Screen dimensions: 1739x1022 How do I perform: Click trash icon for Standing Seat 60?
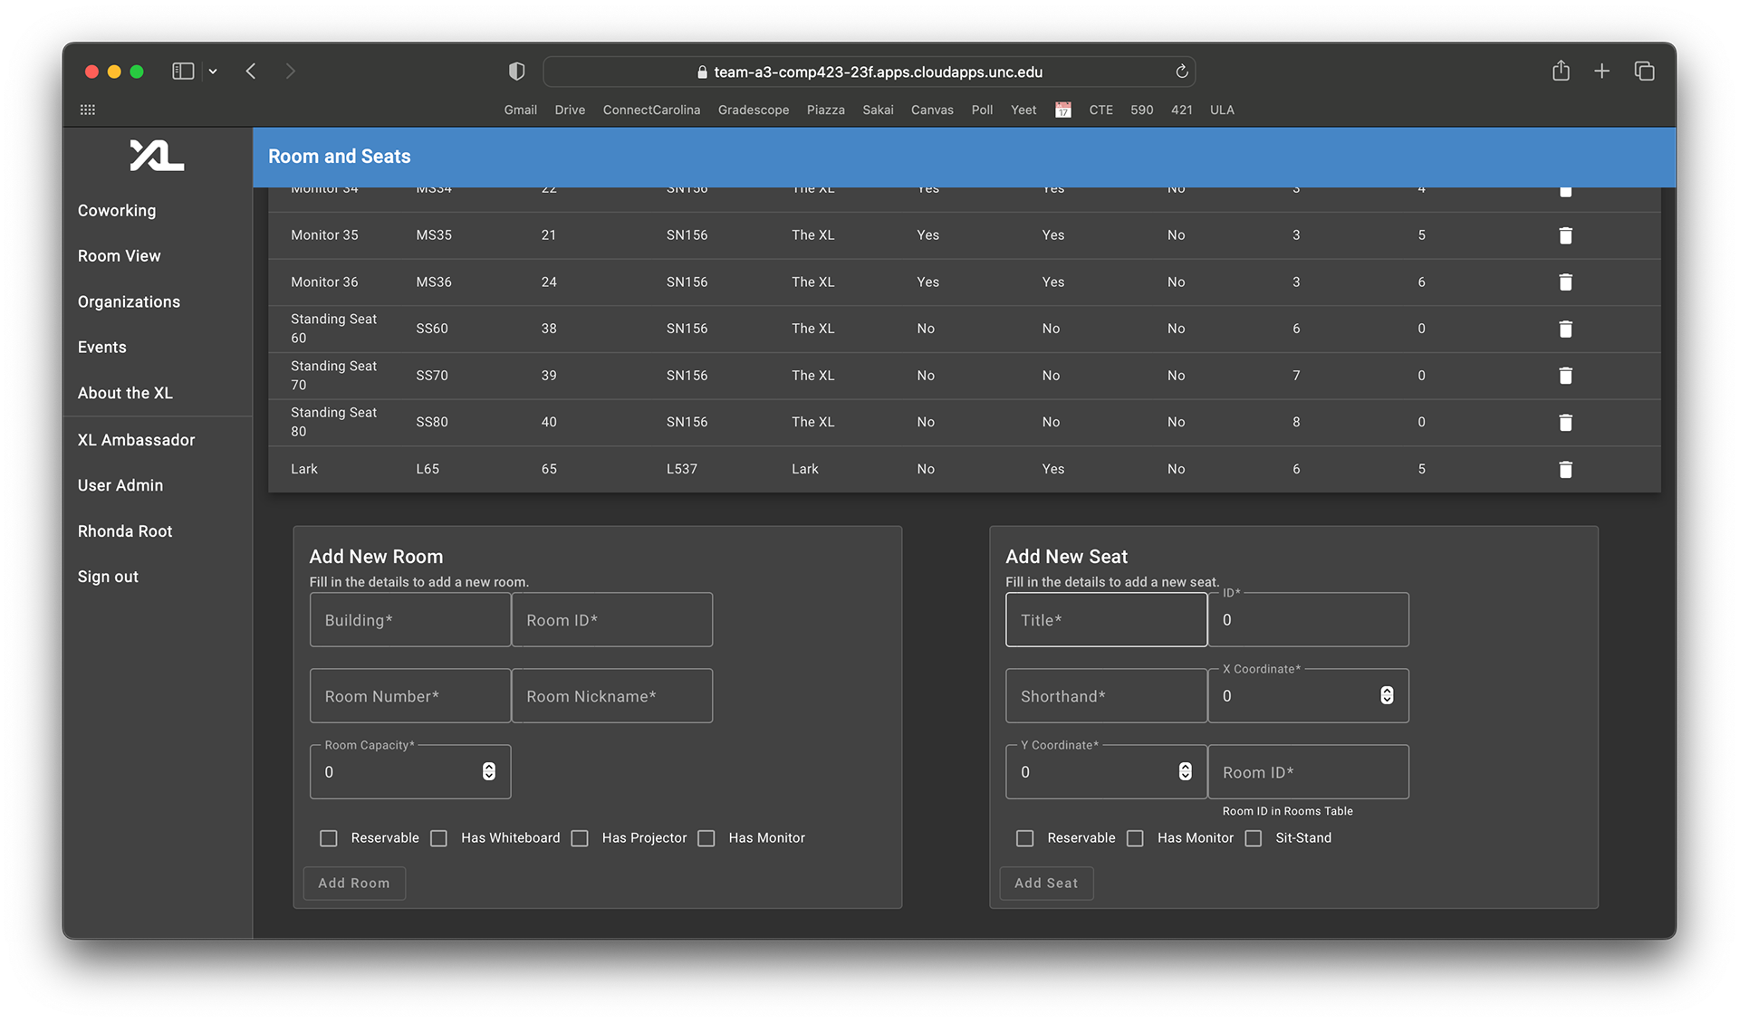point(1564,329)
